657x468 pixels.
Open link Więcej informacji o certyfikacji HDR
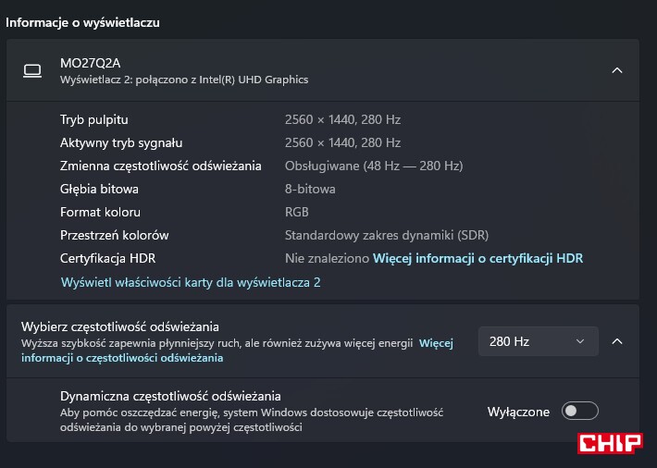[477, 259]
